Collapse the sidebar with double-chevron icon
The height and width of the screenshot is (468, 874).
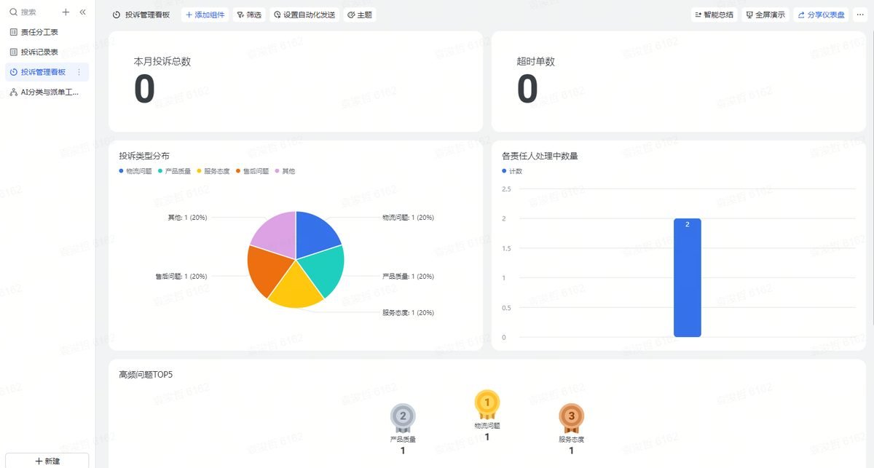pos(82,12)
